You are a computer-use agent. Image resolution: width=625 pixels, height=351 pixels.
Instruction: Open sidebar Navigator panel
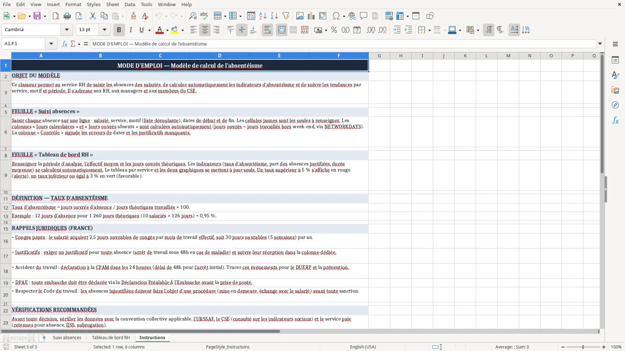pos(615,105)
